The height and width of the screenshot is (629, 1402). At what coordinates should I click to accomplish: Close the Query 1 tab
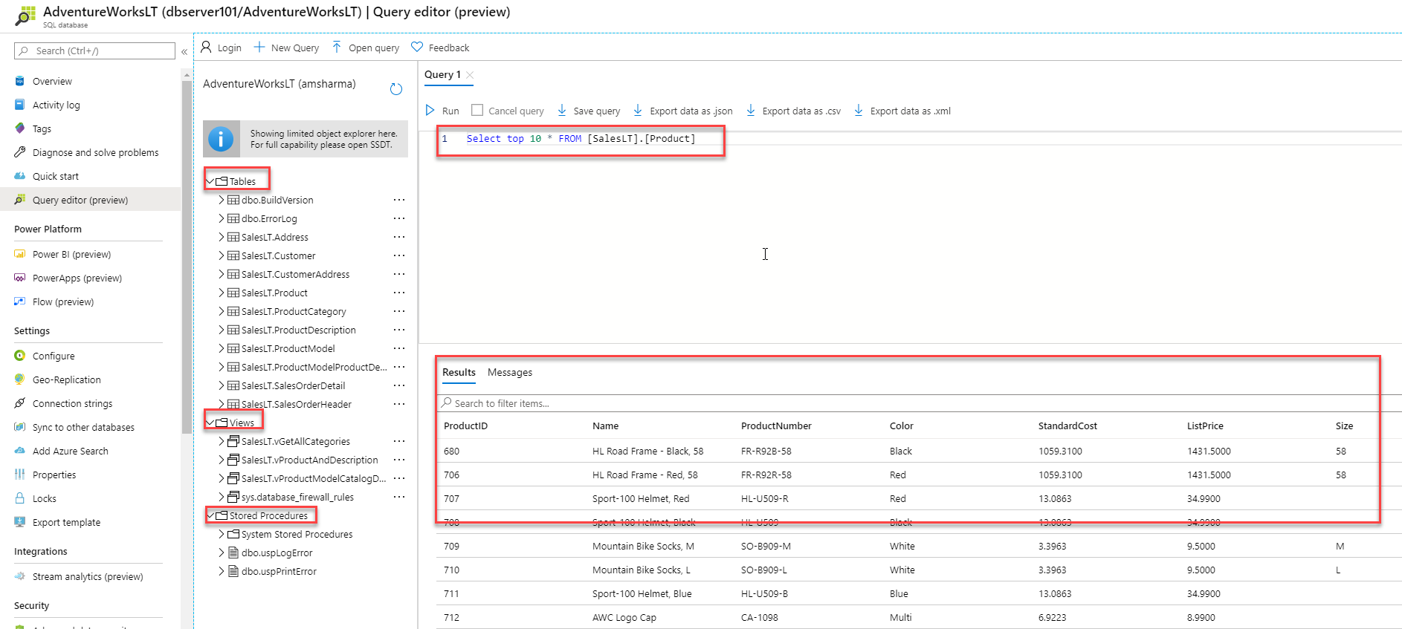click(x=470, y=75)
